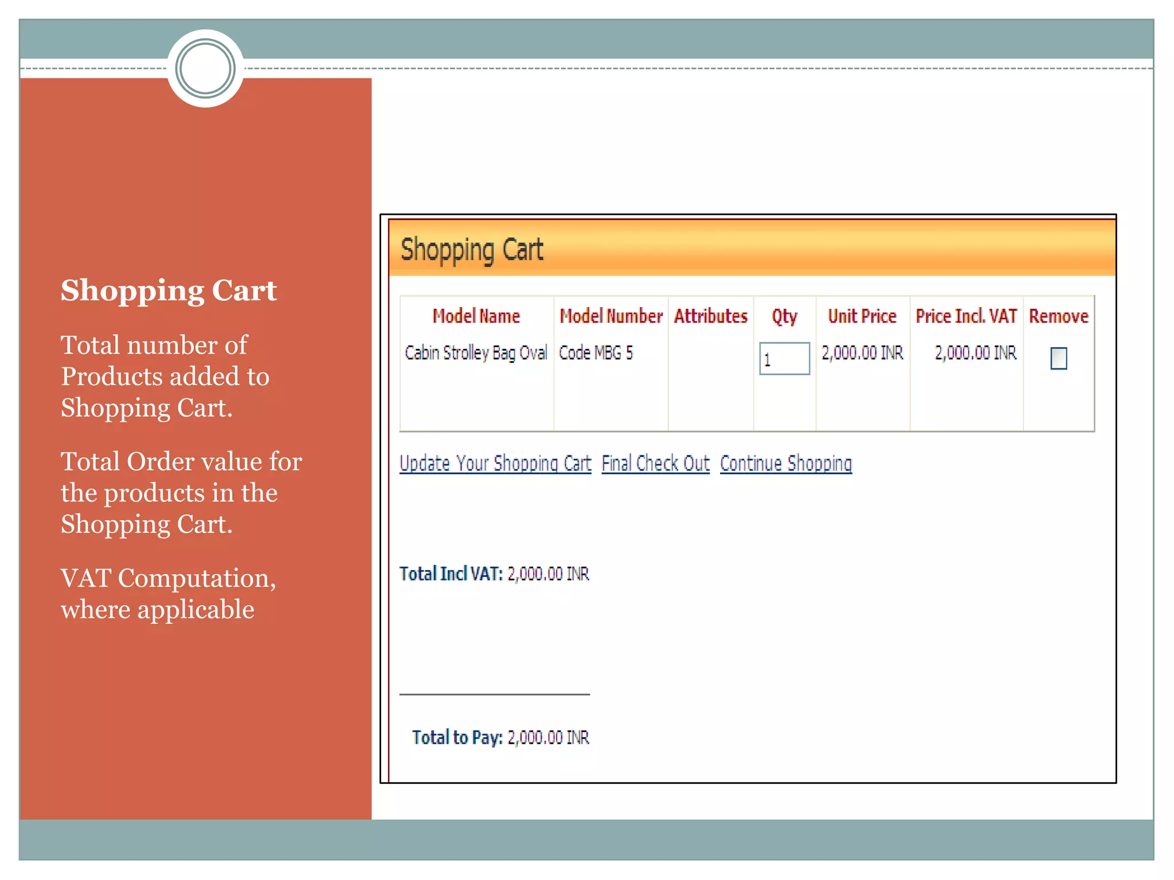Follow the Final Check Out link
Viewport: 1174px width, 880px height.
(655, 463)
